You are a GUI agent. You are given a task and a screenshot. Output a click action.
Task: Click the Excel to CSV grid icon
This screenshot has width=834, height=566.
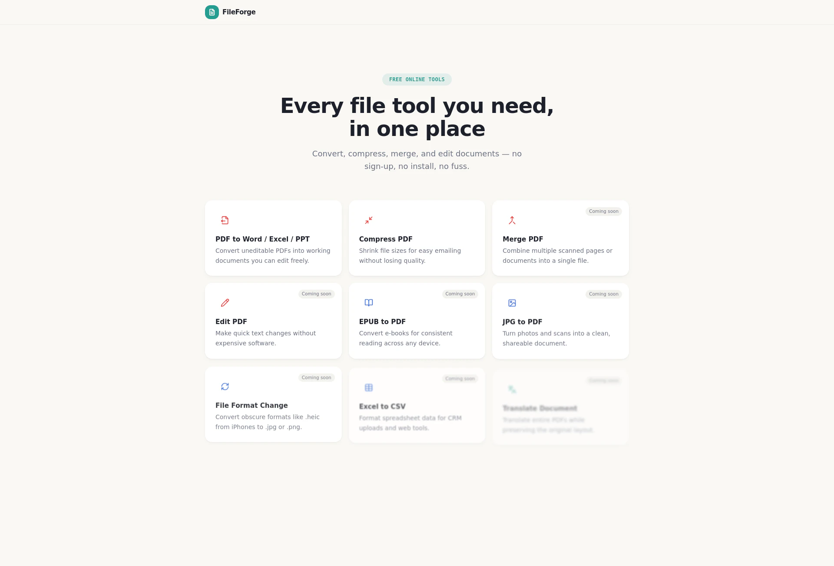(368, 387)
